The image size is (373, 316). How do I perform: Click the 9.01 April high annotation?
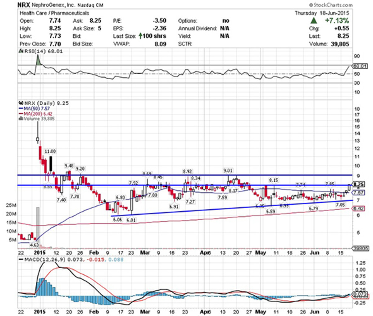[228, 171]
